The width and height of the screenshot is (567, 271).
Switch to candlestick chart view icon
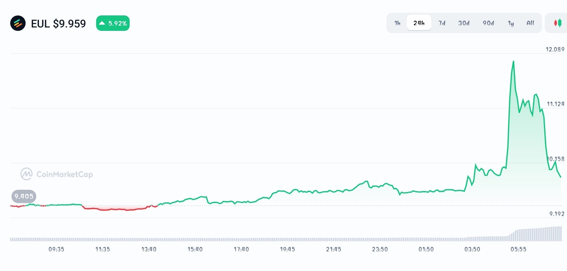coord(558,23)
